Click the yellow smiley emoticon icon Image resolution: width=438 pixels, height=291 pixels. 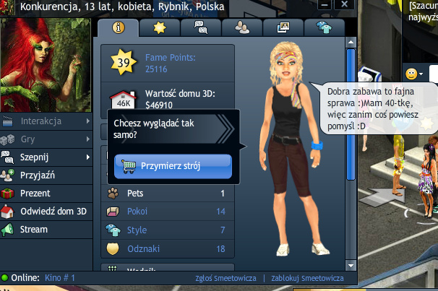point(411,74)
